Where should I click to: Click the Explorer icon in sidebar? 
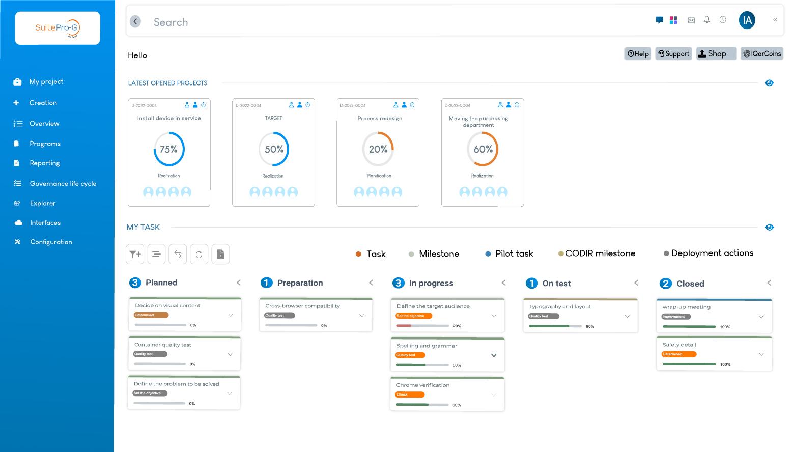point(17,203)
